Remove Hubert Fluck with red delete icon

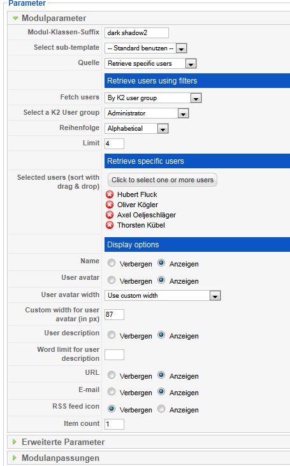point(110,194)
